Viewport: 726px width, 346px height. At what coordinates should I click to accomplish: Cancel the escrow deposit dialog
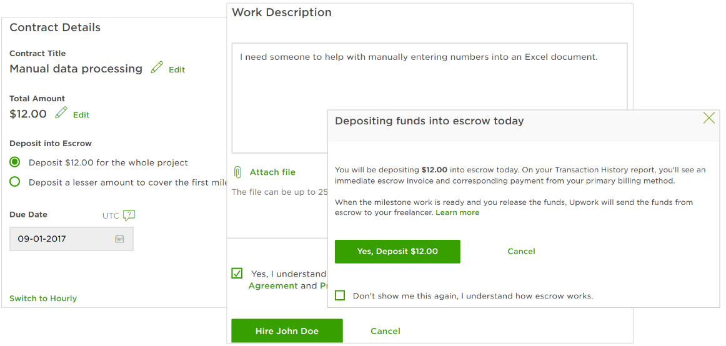coord(521,251)
